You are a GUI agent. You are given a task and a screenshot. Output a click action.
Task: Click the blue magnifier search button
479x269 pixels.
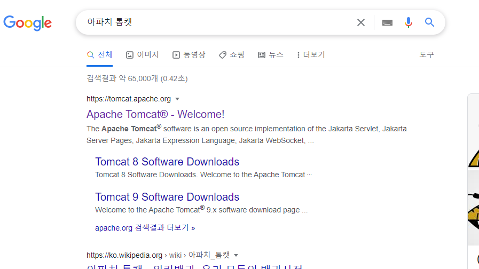pyautogui.click(x=429, y=22)
